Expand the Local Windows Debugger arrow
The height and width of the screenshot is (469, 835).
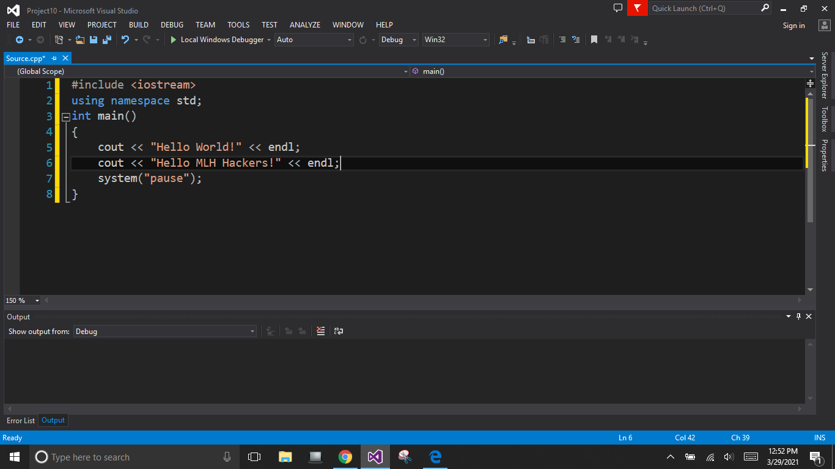point(268,40)
